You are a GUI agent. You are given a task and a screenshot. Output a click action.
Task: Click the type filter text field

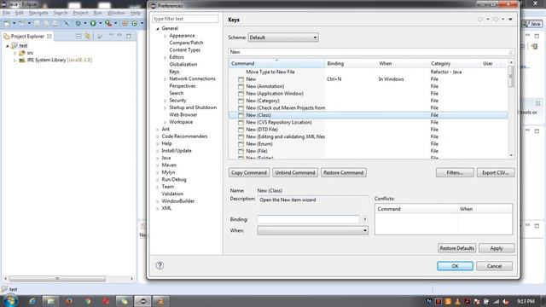[186, 19]
